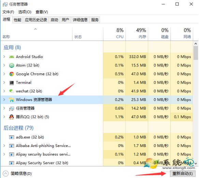Select the adb.exe process icon
Image resolution: width=199 pixels, height=178 pixels.
tap(12, 137)
